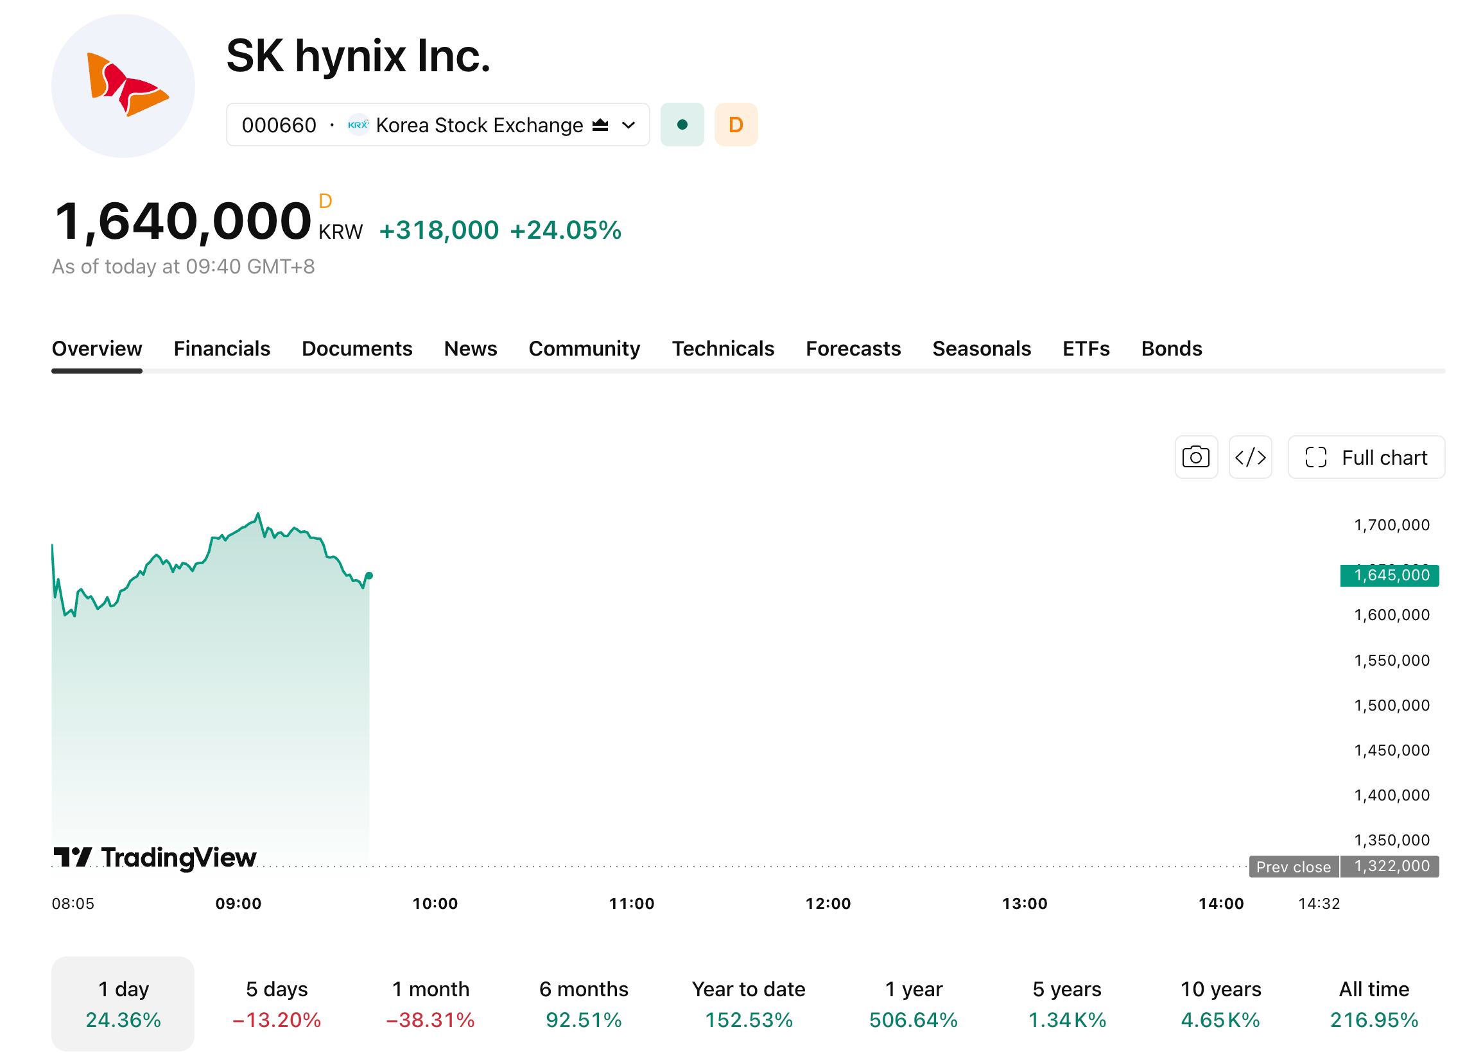Switch to the Financials tab
Image resolution: width=1474 pixels, height=1063 pixels.
221,349
